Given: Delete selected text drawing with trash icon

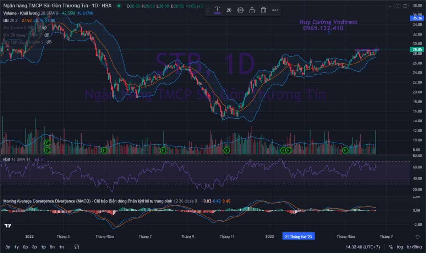Looking at the screenshot, I should 263,10.
